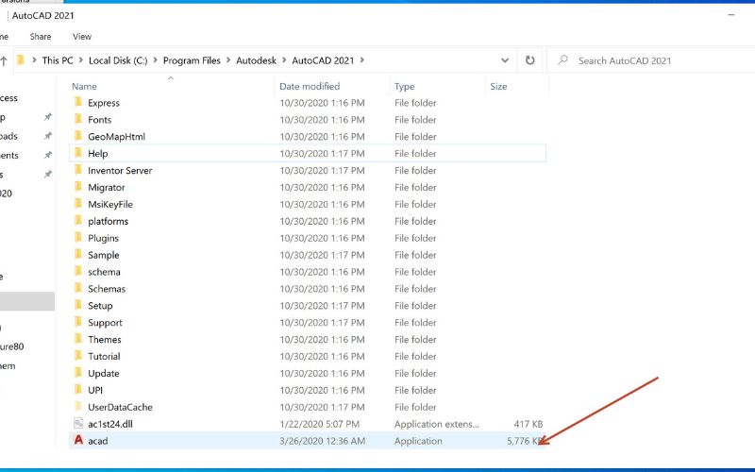
Task: Expand the chevron after Program Files
Action: 227,60
